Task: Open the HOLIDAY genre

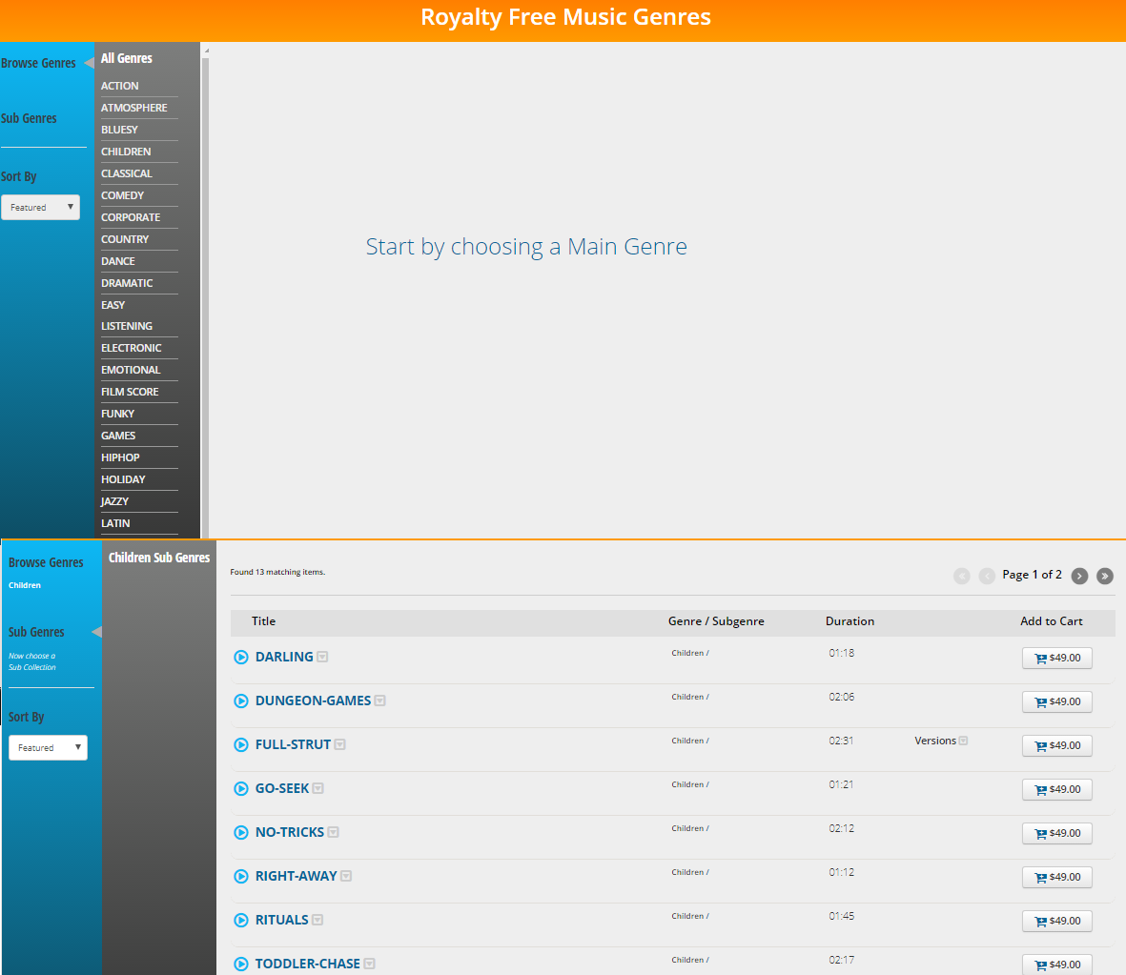Action: [x=124, y=479]
